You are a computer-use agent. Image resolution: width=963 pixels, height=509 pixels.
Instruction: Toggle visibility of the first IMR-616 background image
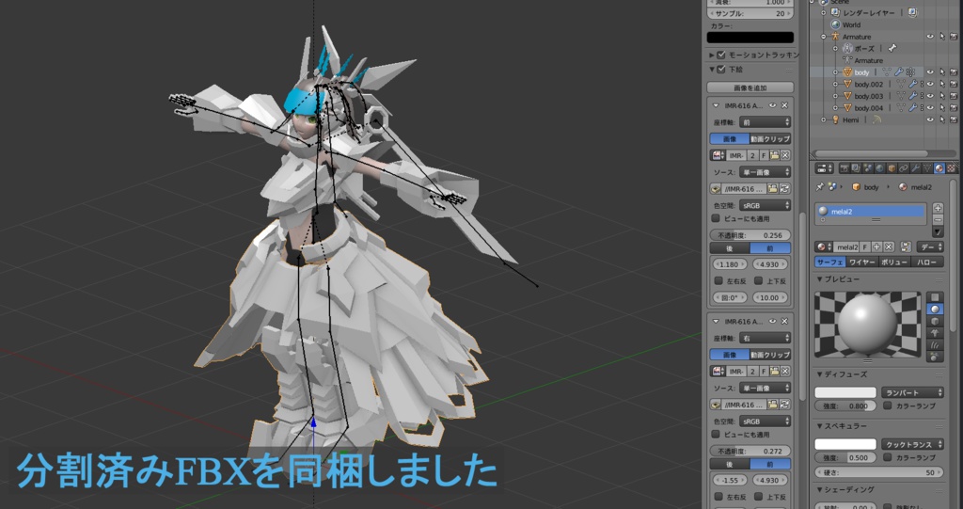(x=773, y=105)
